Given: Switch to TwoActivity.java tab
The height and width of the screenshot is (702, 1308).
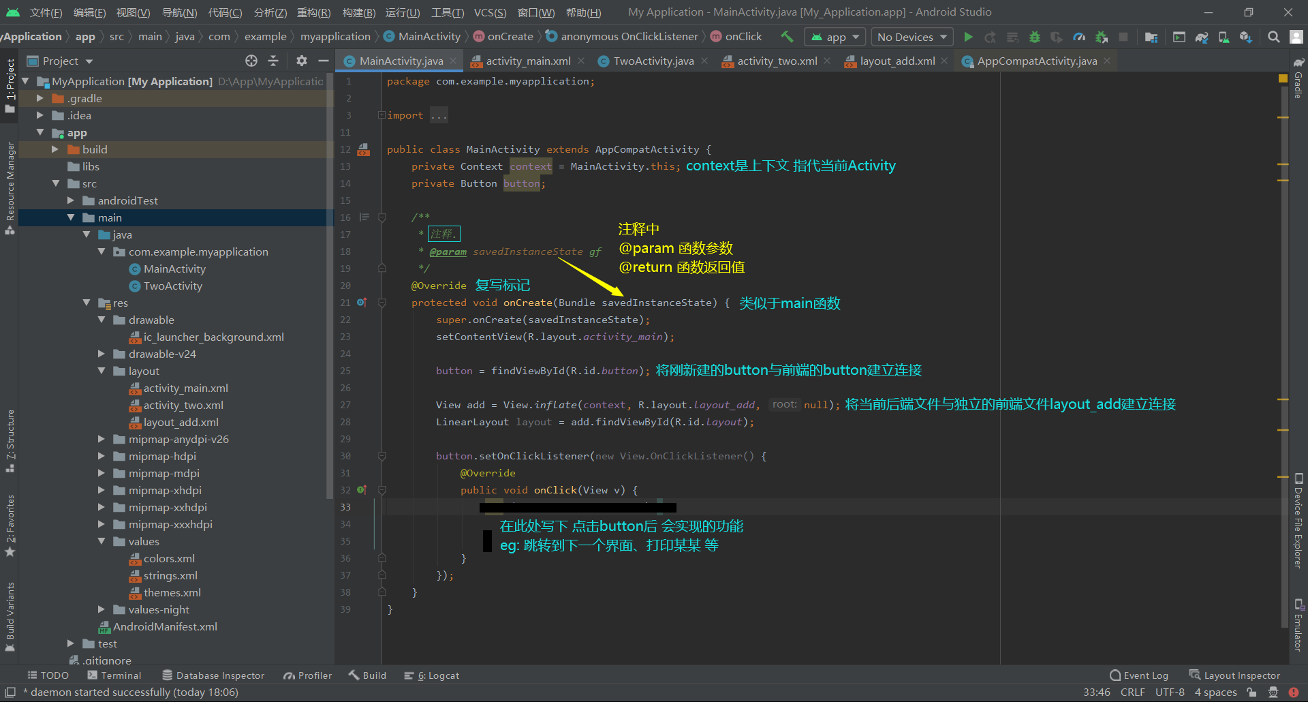Looking at the screenshot, I should 653,61.
